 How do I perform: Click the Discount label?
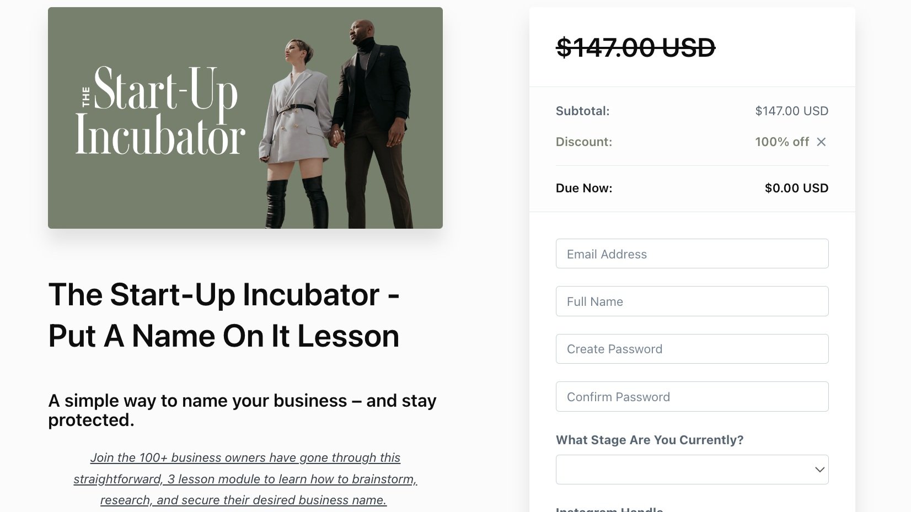pyautogui.click(x=584, y=142)
